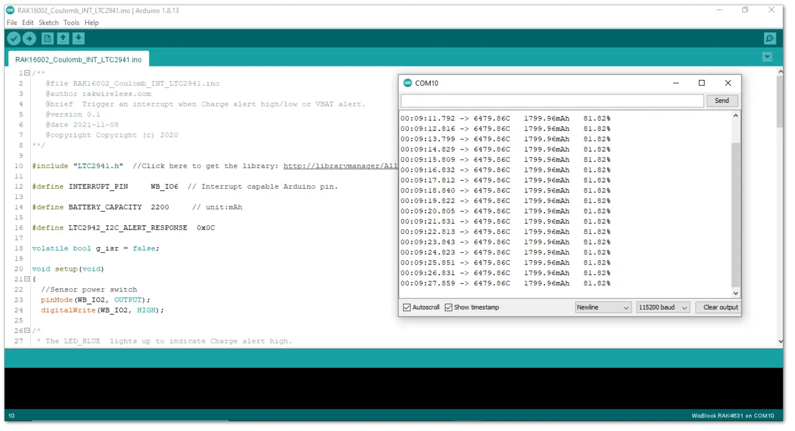
Task: Open the Edit menu
Action: pos(28,23)
